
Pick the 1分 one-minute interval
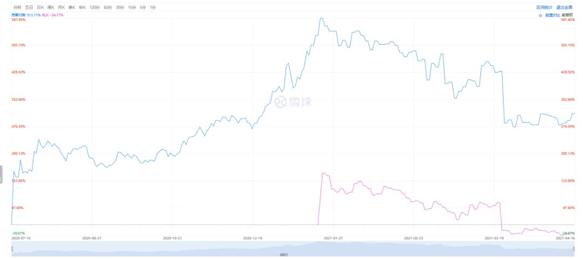(153, 8)
